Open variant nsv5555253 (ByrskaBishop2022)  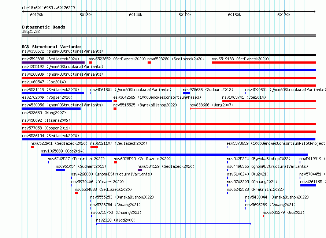pos(122,197)
